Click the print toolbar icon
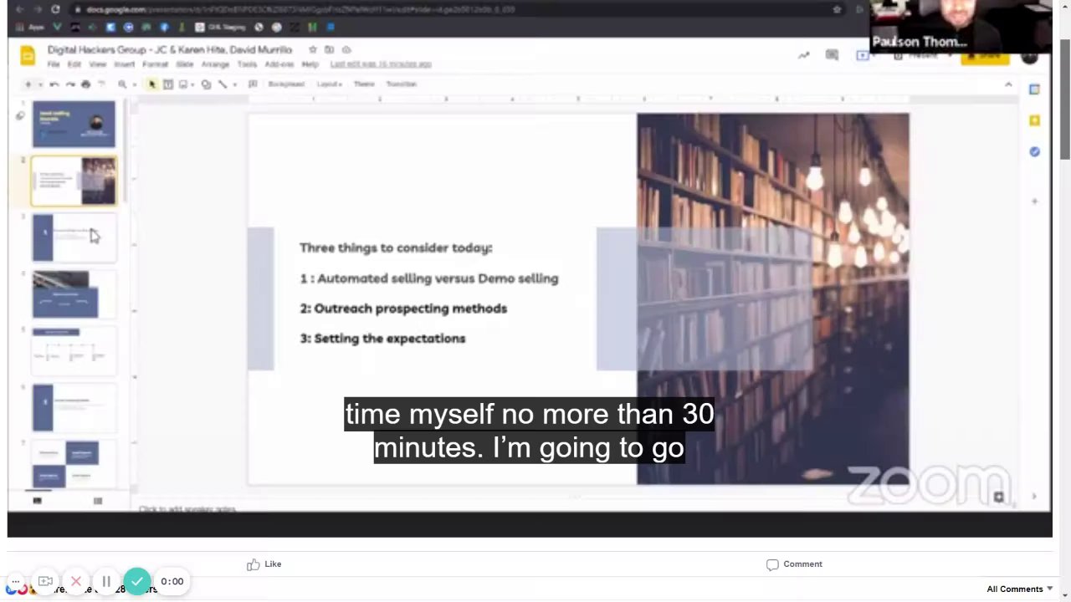1071x602 pixels. click(x=85, y=84)
